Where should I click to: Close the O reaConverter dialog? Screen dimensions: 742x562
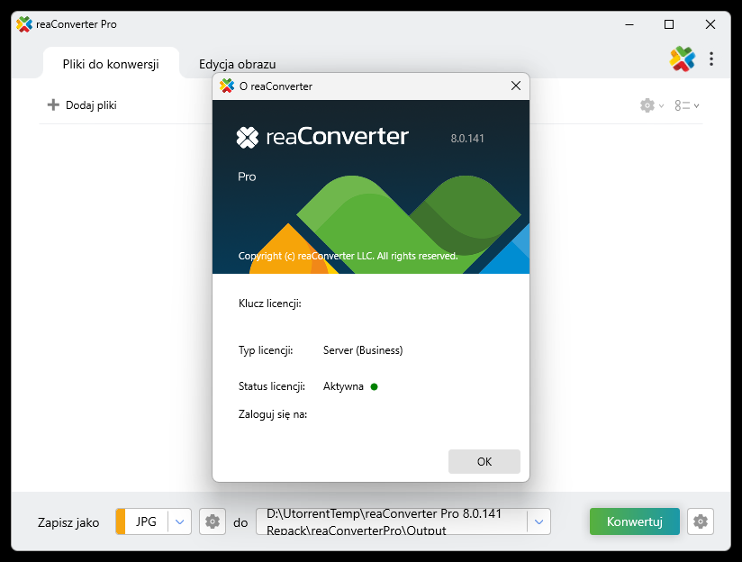point(516,86)
